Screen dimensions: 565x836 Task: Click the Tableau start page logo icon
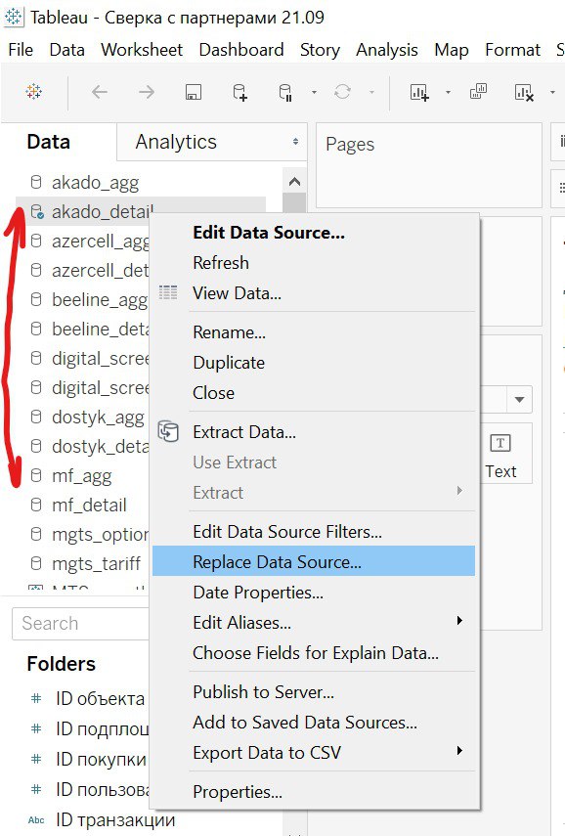click(33, 92)
